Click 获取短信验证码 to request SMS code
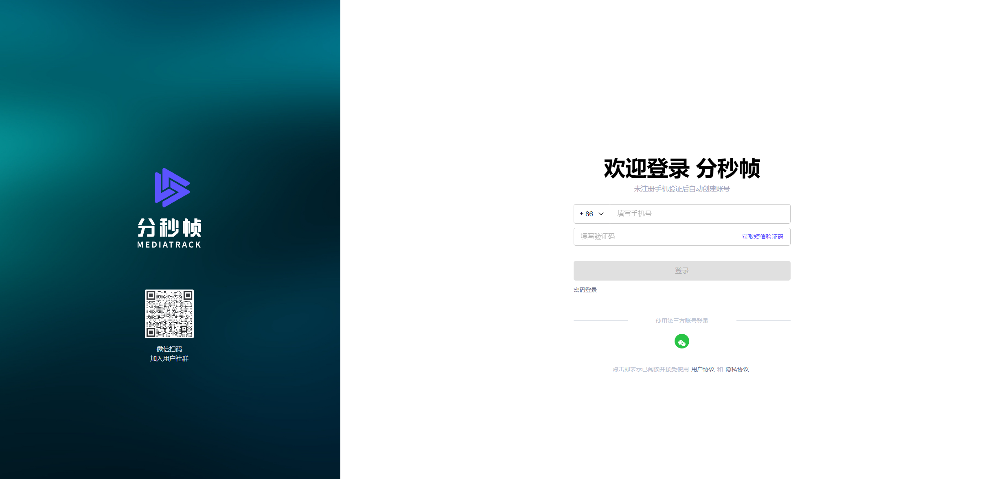The height and width of the screenshot is (479, 1008). [x=763, y=237]
